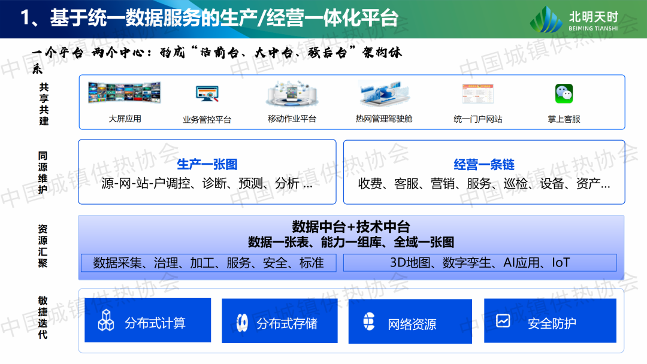Click the slide title 基于统一数据服务
Viewport: 647px width, 364px height.
[x=210, y=18]
